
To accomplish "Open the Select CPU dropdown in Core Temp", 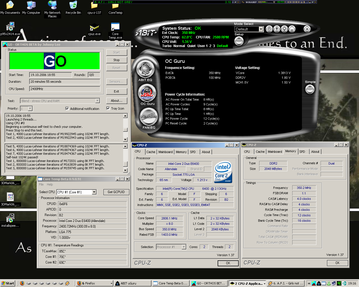I will [x=94, y=192].
